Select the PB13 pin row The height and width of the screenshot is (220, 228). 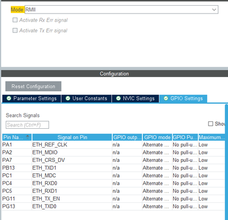tap(113, 168)
